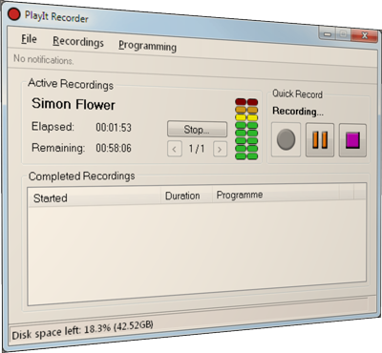The width and height of the screenshot is (382, 353).
Task: Sort completed recordings by Started column
Action: point(95,197)
